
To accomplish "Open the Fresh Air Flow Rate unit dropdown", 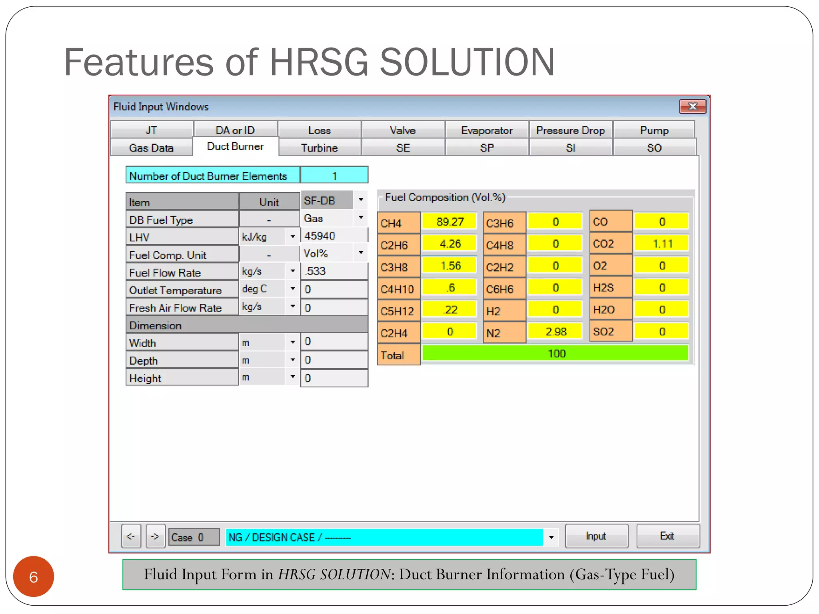I will pos(293,306).
